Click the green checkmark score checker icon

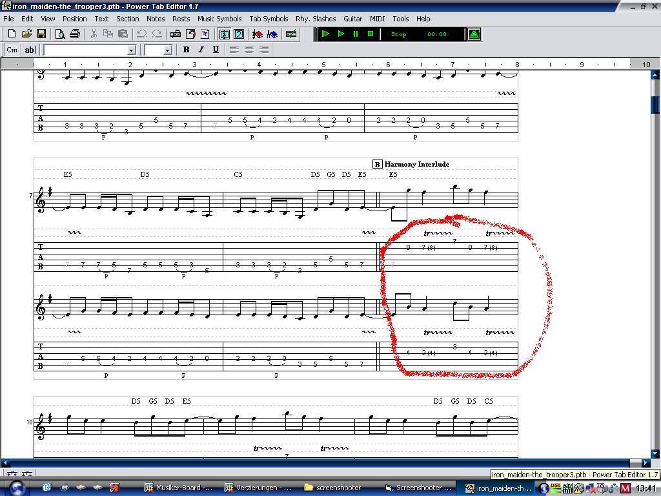291,34
